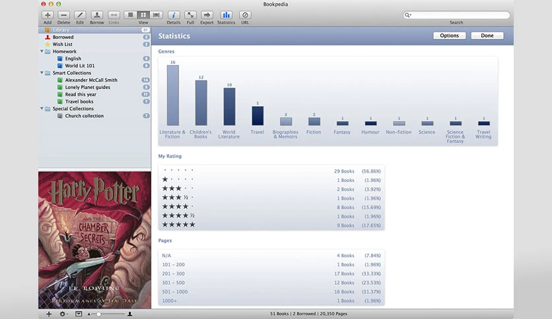
Task: Click the 1000+ pages row
Action: click(x=271, y=301)
